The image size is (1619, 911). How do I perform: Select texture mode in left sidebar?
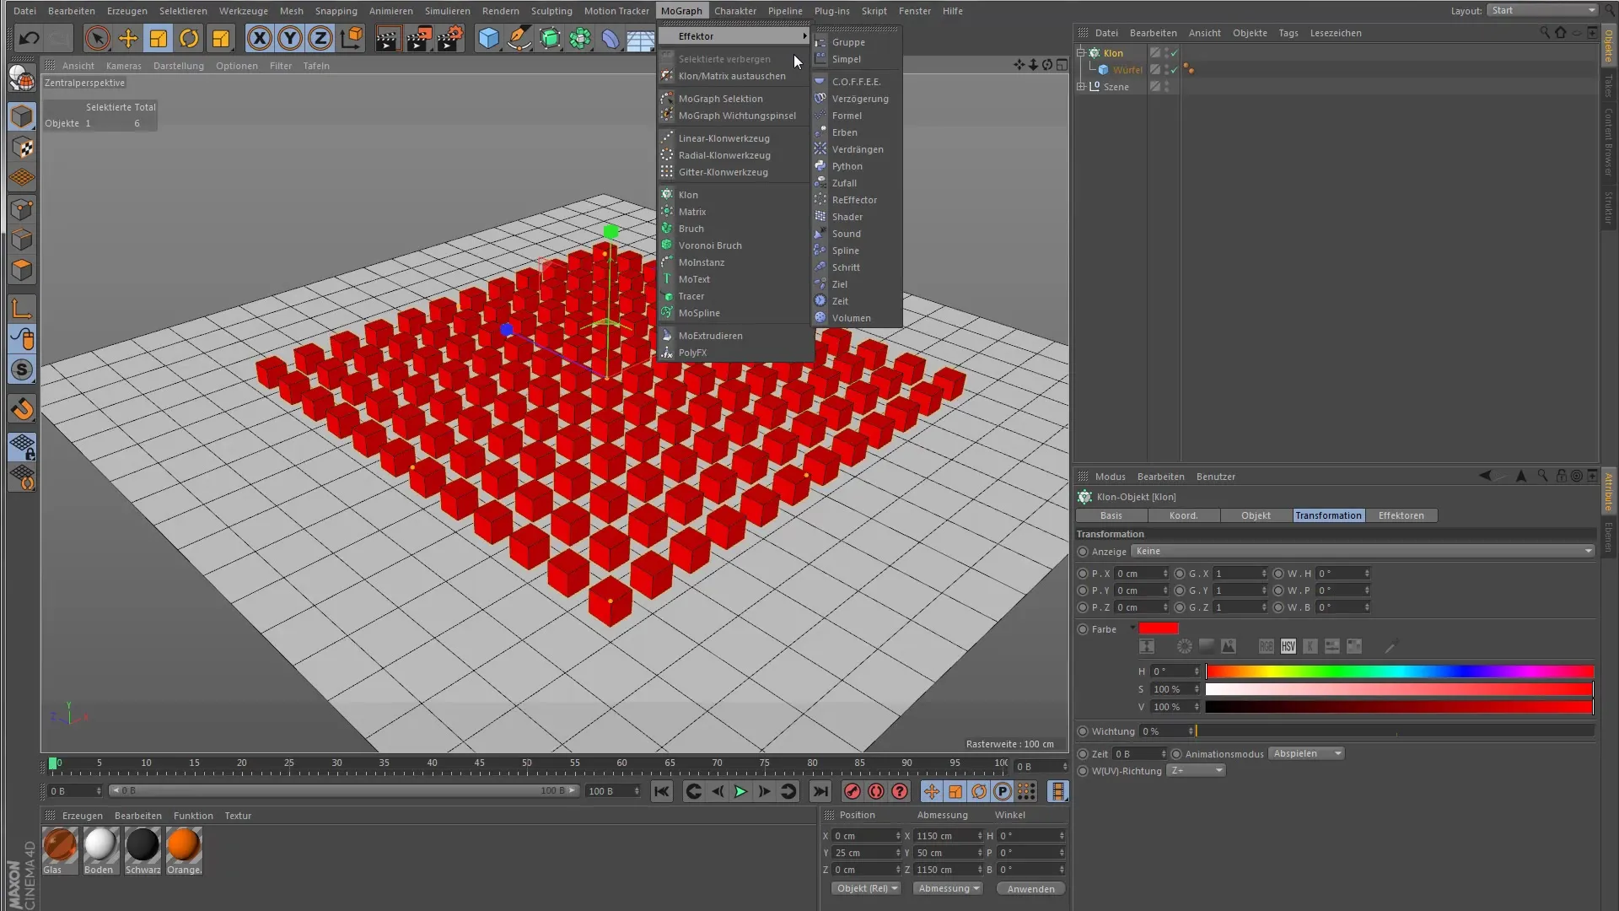click(22, 148)
